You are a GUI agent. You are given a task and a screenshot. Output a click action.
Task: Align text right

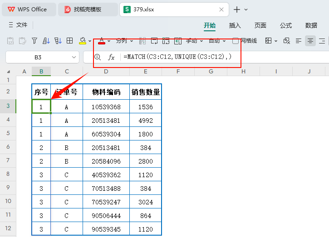[322, 41]
